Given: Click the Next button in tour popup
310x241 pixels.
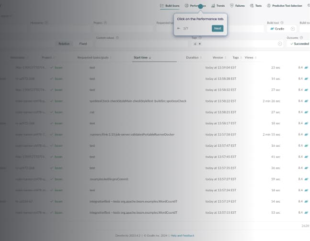Looking at the screenshot, I should pos(218,28).
